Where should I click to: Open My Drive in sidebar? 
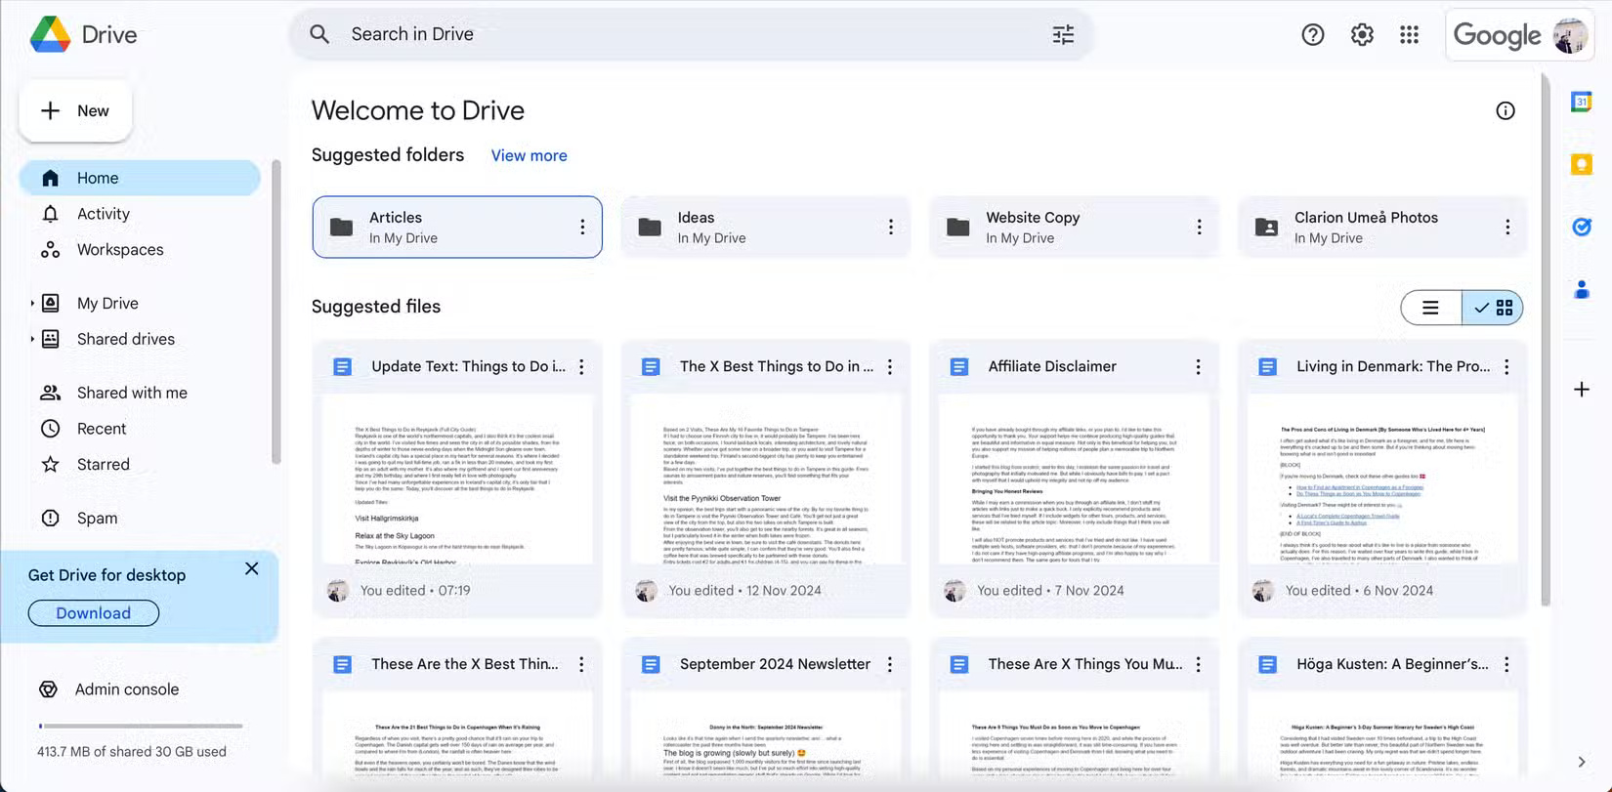[x=140, y=304]
